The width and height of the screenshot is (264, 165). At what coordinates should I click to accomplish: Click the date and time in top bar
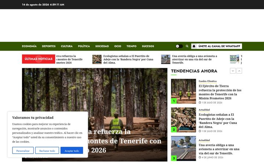(43, 4)
